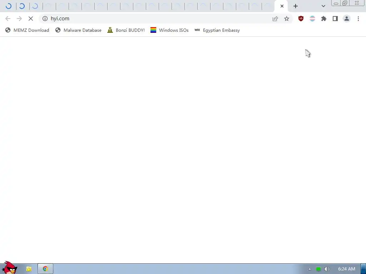Open Chrome's three-dot menu
This screenshot has width=366, height=274.
[358, 19]
